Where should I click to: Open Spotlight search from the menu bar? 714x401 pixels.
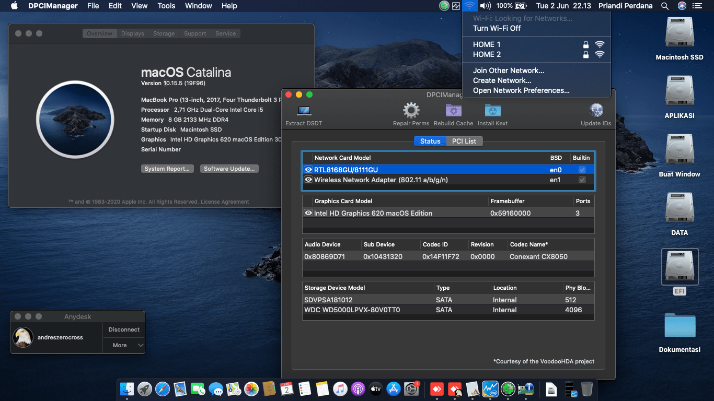[x=665, y=6]
